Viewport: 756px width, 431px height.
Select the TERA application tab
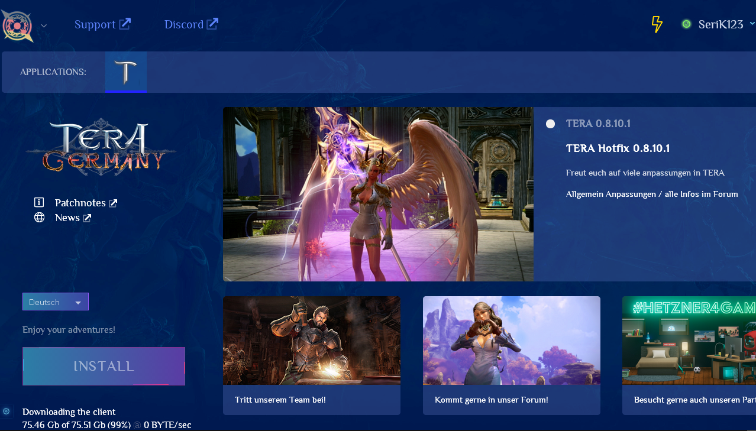coord(125,72)
